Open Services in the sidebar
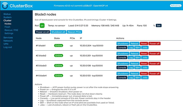The width and height of the screenshot is (183, 107). click(x=8, y=38)
